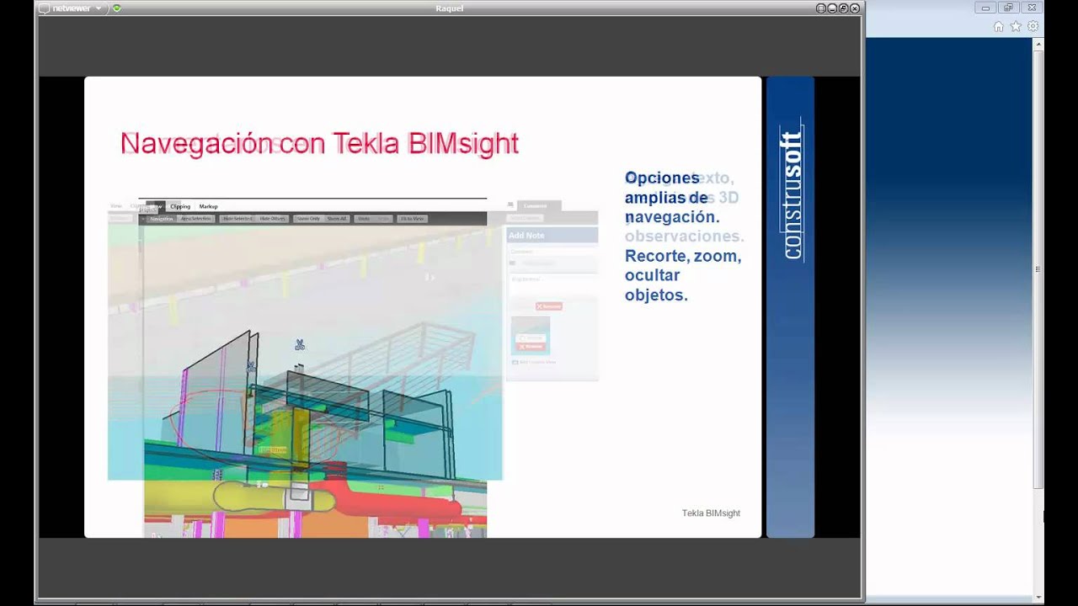Minimize the right browser window

pos(985,8)
